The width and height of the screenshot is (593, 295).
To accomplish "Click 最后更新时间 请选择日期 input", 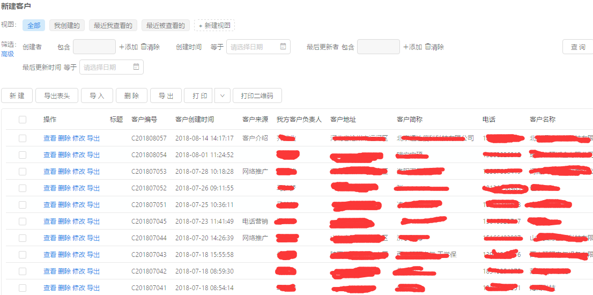I will 112,68.
